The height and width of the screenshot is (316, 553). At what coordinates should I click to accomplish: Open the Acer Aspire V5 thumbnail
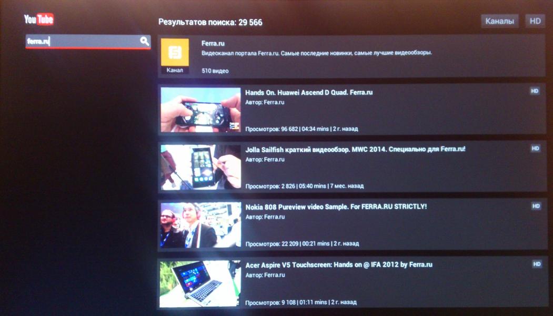tap(200, 284)
